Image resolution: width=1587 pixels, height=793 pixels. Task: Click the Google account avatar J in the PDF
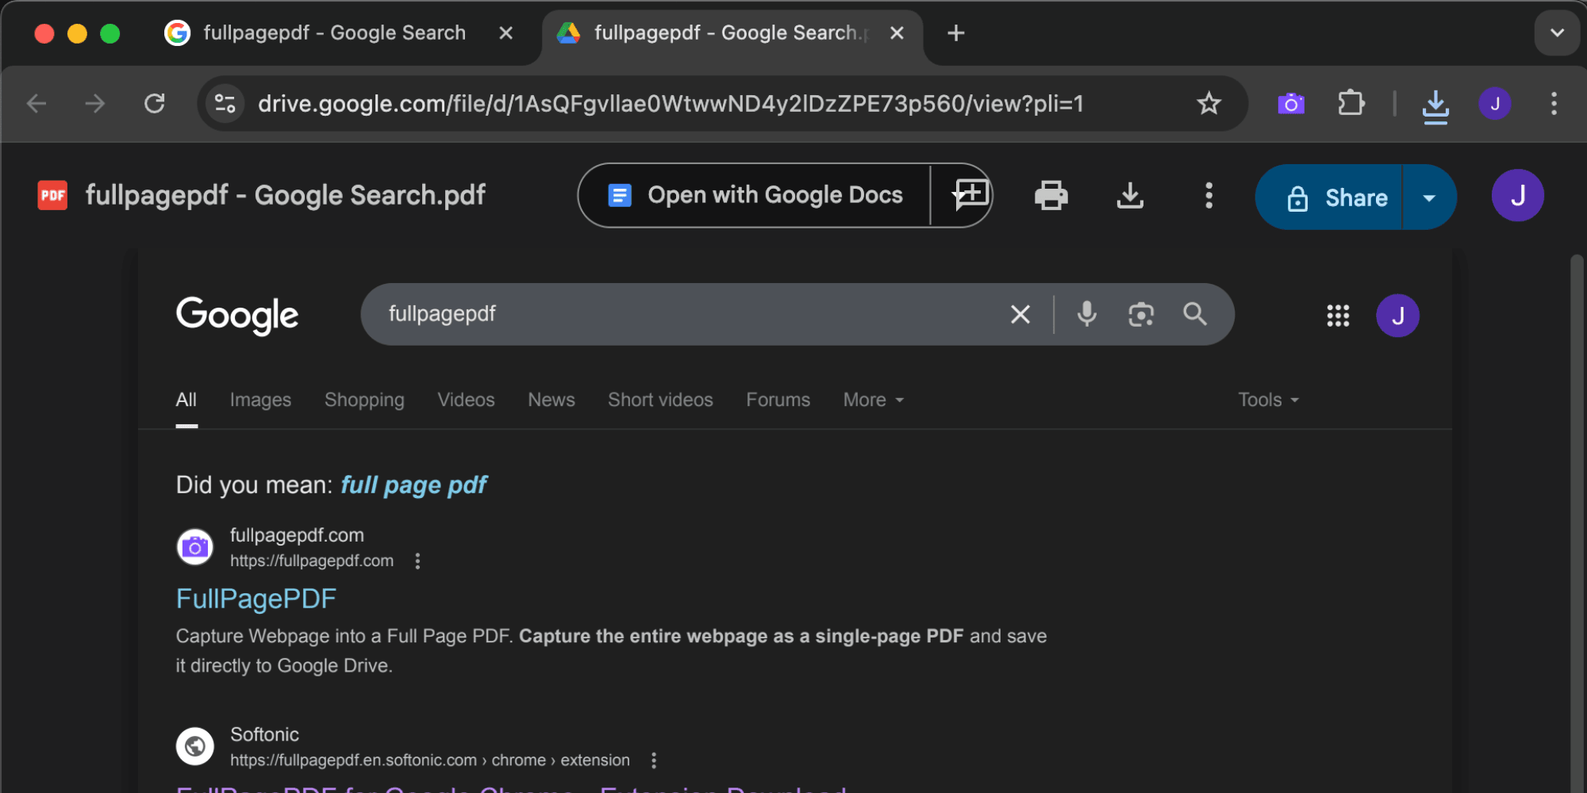[1397, 316]
